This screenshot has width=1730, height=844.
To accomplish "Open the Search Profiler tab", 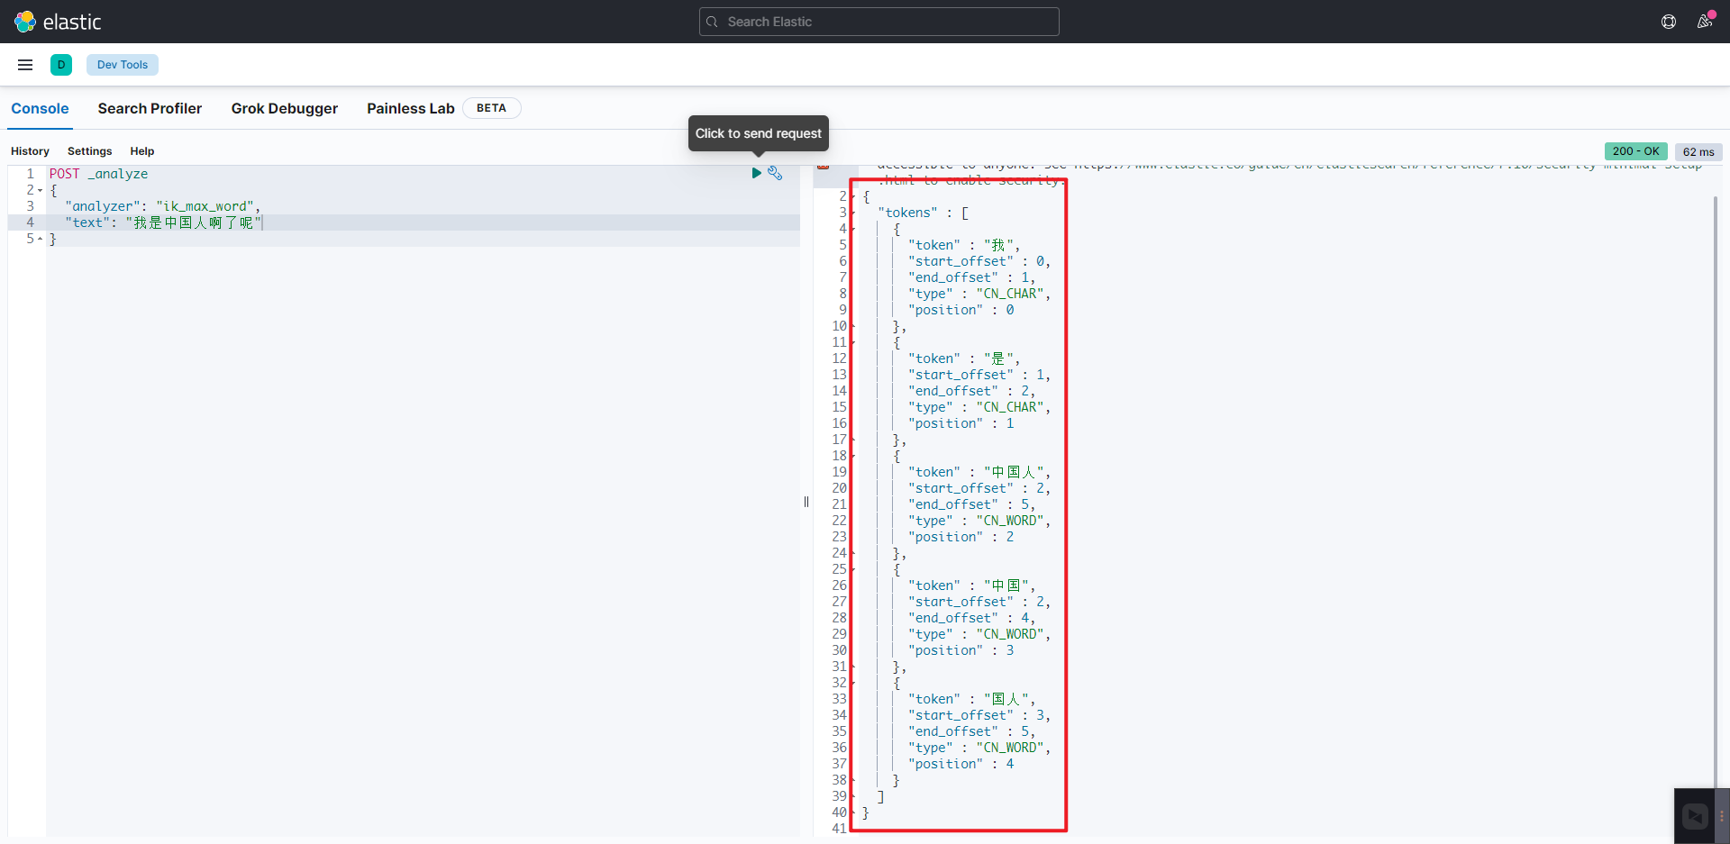I will 150,108.
